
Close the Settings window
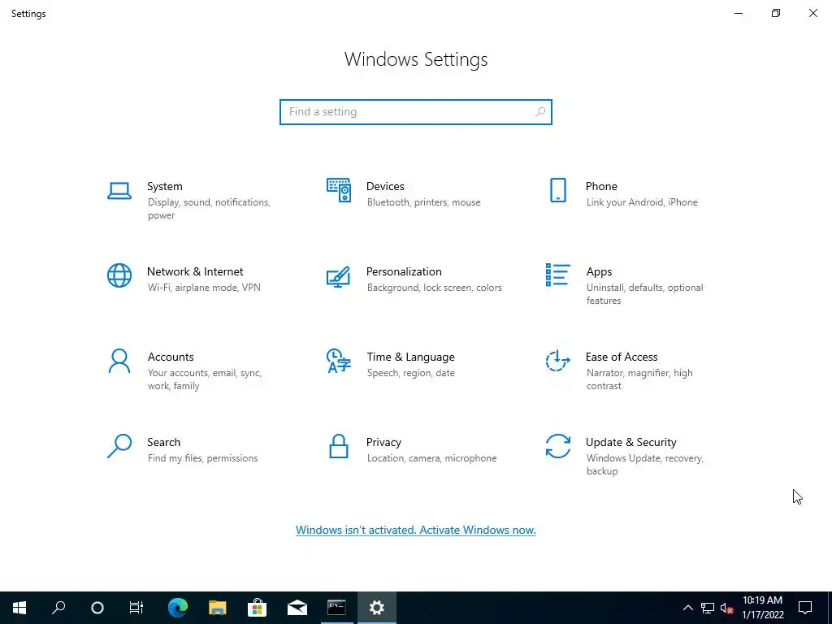coord(812,13)
